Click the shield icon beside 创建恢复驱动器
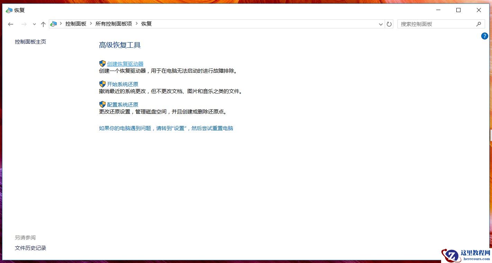Screen dimensions: 492x263 click(102, 63)
